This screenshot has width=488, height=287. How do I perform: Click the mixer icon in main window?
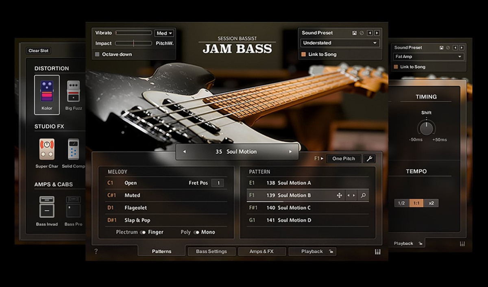click(377, 252)
